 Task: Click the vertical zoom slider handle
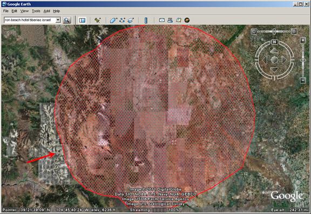tap(303, 59)
